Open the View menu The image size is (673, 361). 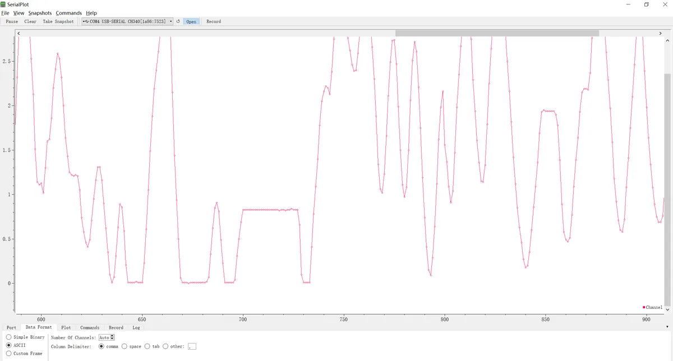coord(19,13)
